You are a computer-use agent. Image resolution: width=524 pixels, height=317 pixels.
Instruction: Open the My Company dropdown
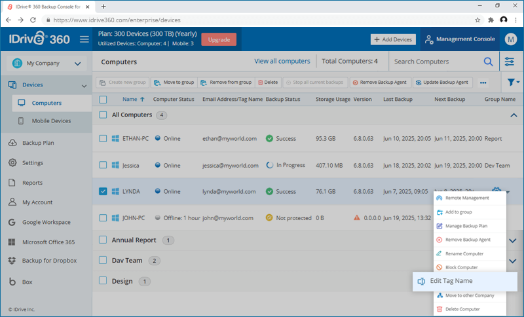pyautogui.click(x=47, y=63)
